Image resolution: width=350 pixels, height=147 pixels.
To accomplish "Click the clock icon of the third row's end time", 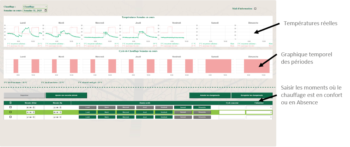I will [61, 117].
